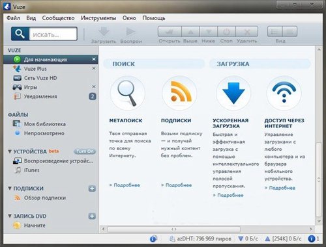Click the blue alert icon with 1
Viewport: 326px width, 247px height.
pyautogui.click(x=312, y=239)
